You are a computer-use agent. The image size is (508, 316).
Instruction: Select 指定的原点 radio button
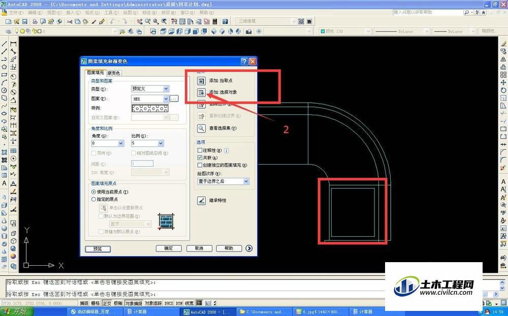93,199
